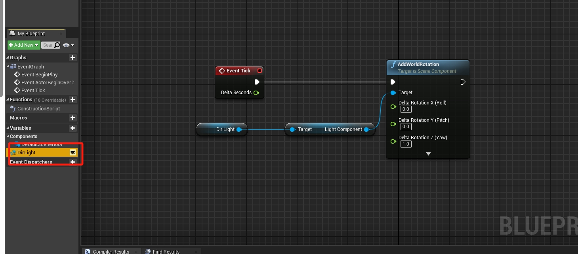Click the Delta Seconds output pin
Viewport: 578px width, 254px height.
pyautogui.click(x=256, y=93)
